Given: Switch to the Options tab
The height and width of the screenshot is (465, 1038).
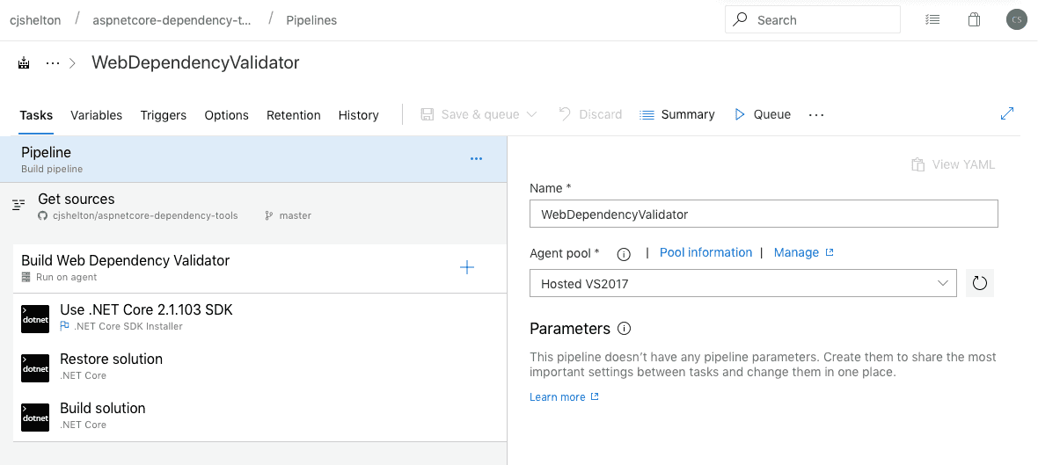Looking at the screenshot, I should (226, 115).
